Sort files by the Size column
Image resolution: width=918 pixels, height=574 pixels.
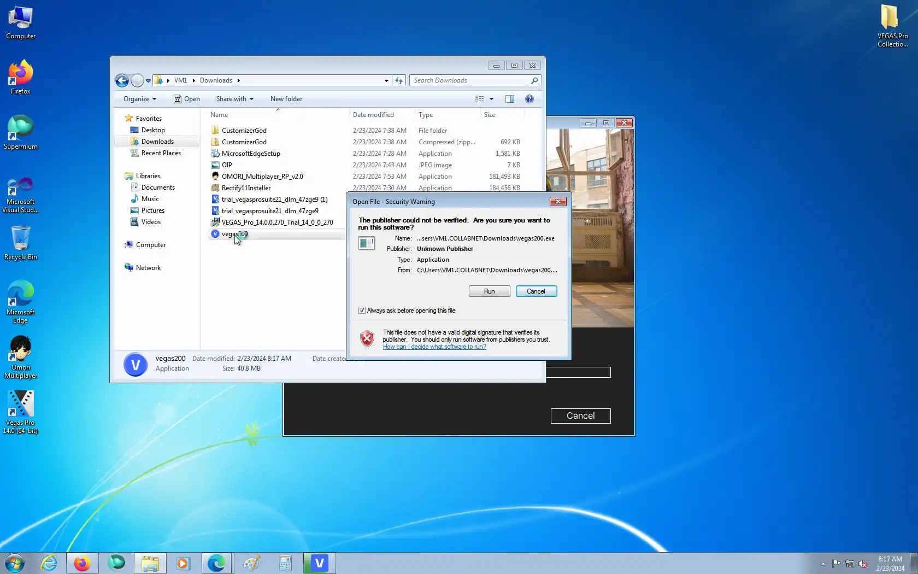coord(502,115)
